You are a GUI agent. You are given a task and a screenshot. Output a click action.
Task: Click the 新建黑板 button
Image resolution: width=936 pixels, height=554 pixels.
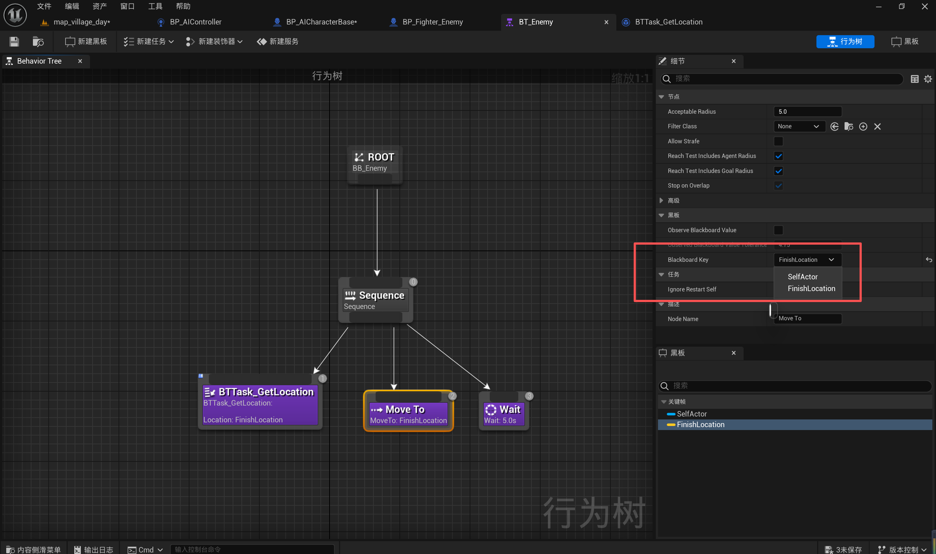click(x=86, y=41)
